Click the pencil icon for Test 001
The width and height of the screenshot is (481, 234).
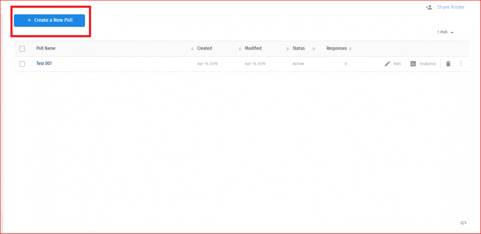387,64
